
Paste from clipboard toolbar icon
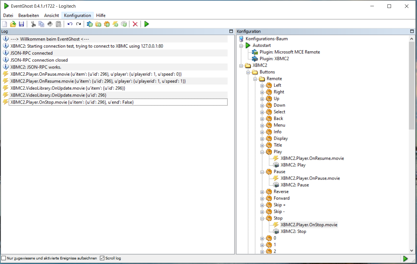59,24
